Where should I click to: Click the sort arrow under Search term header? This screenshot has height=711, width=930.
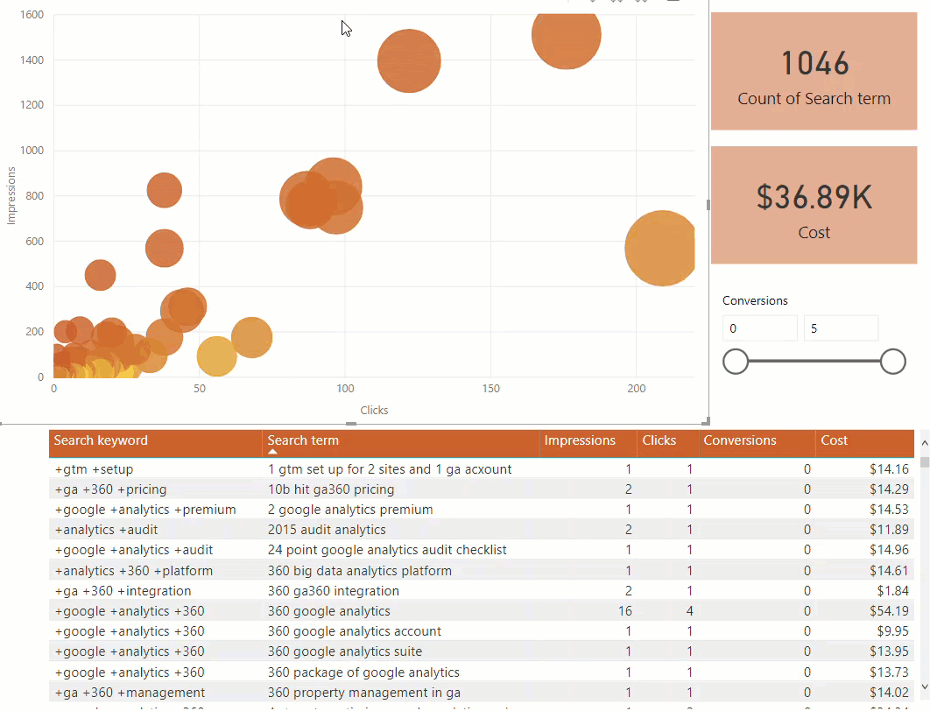click(272, 452)
